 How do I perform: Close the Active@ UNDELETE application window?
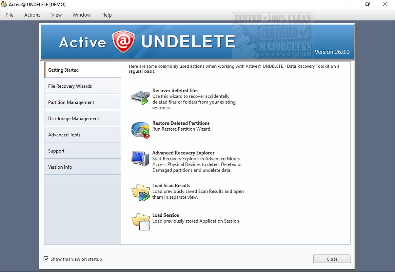(x=385, y=4)
